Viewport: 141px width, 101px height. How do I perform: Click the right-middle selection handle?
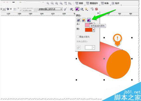tap(132, 59)
